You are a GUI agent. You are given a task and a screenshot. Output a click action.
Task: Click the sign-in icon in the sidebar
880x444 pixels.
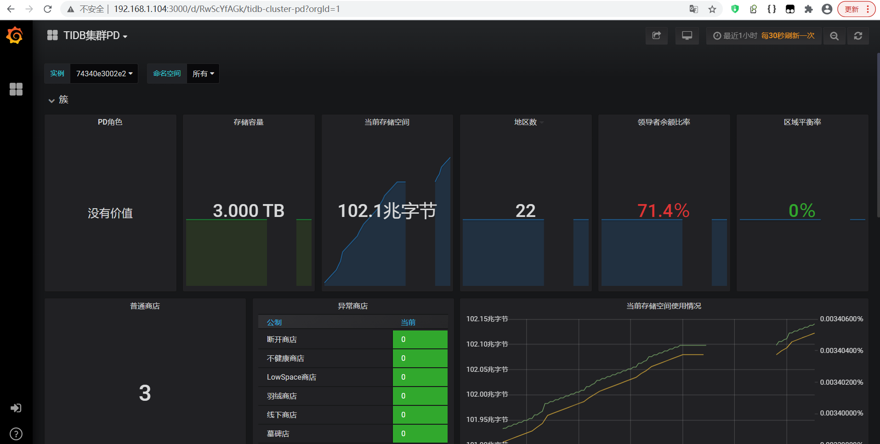click(x=16, y=408)
